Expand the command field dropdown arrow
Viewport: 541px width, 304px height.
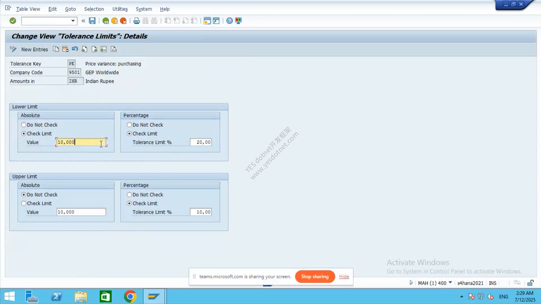[73, 21]
